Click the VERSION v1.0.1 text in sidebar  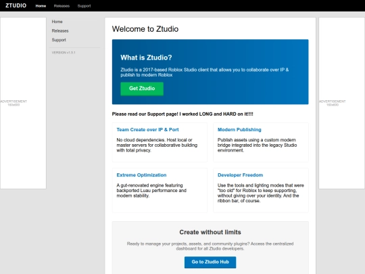point(64,53)
